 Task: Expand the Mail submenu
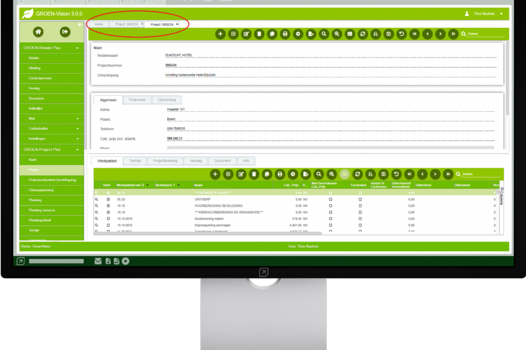click(77, 119)
